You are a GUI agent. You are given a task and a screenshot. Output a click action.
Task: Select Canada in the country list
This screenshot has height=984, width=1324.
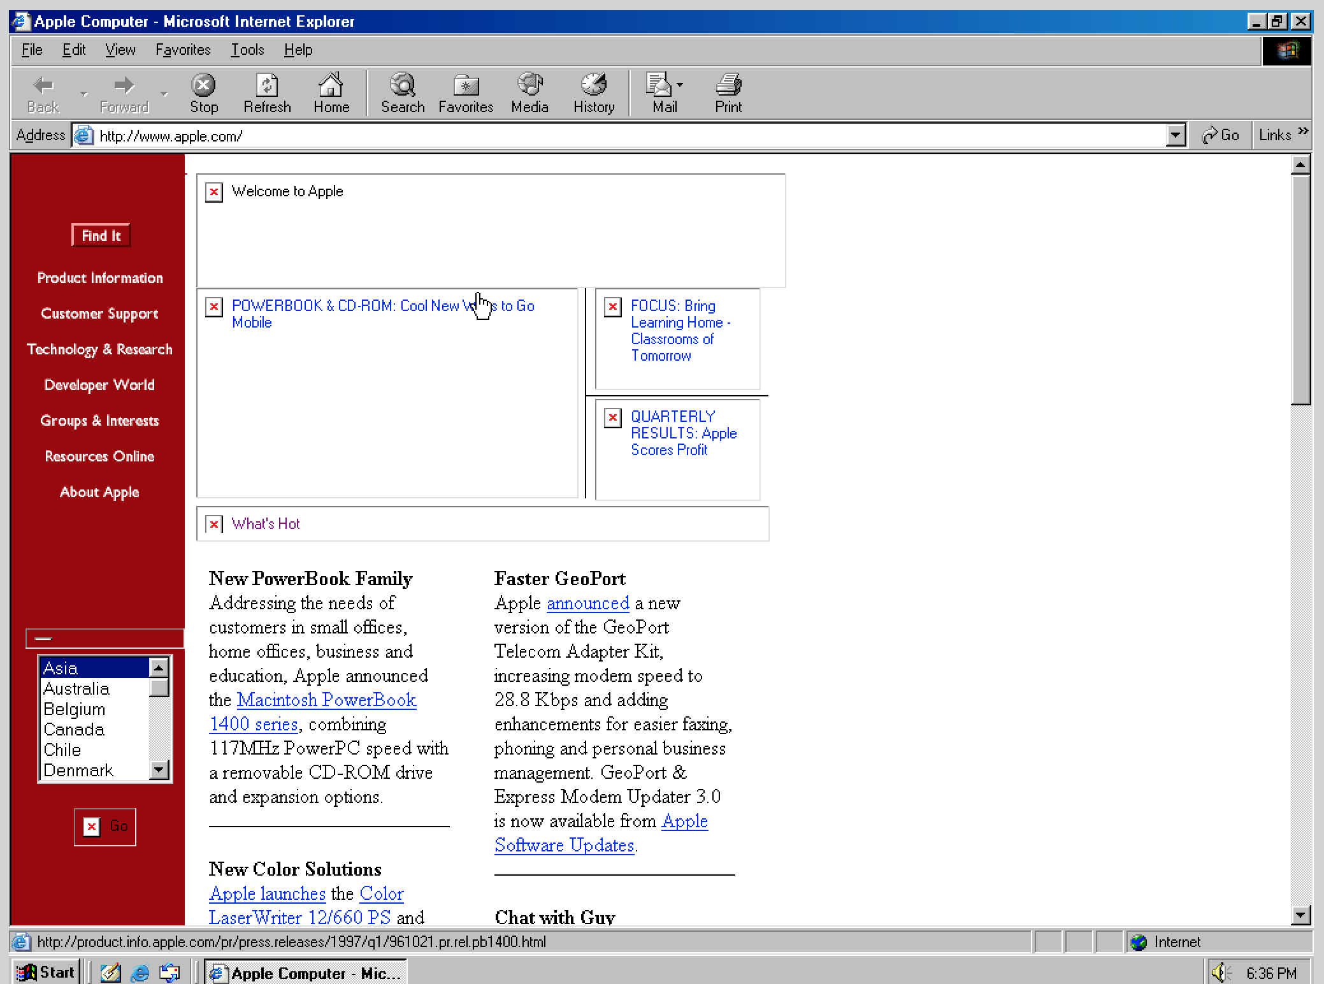tap(74, 730)
